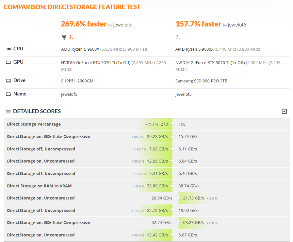Click the +95.4 % difference label
The image size is (293, 242).
(x=138, y=235)
